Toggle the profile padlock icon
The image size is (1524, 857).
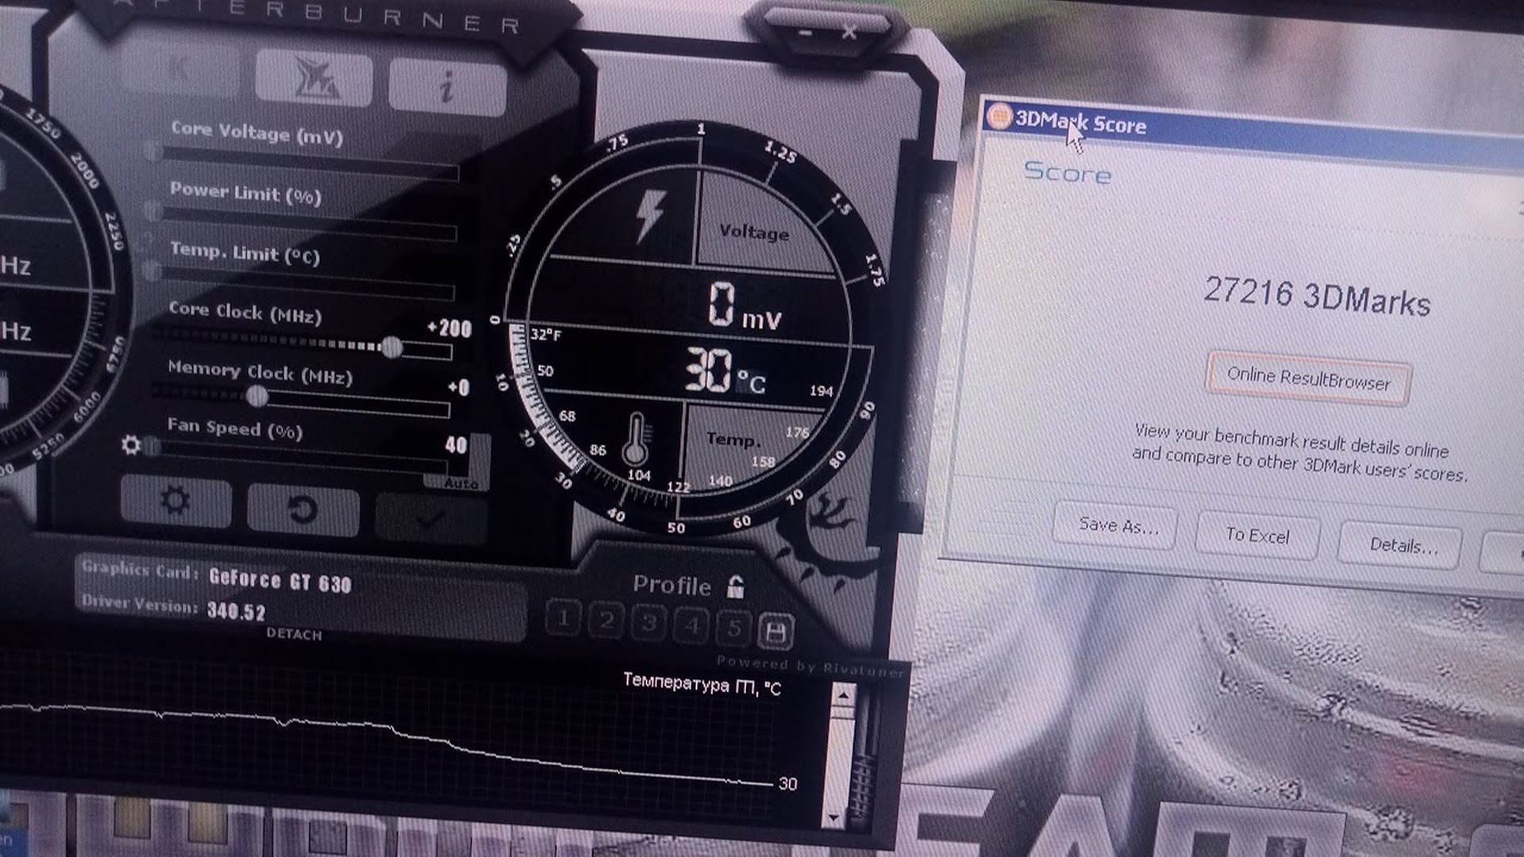pyautogui.click(x=736, y=586)
